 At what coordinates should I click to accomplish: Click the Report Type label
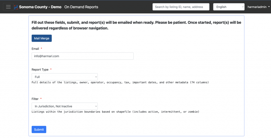coord(40,70)
